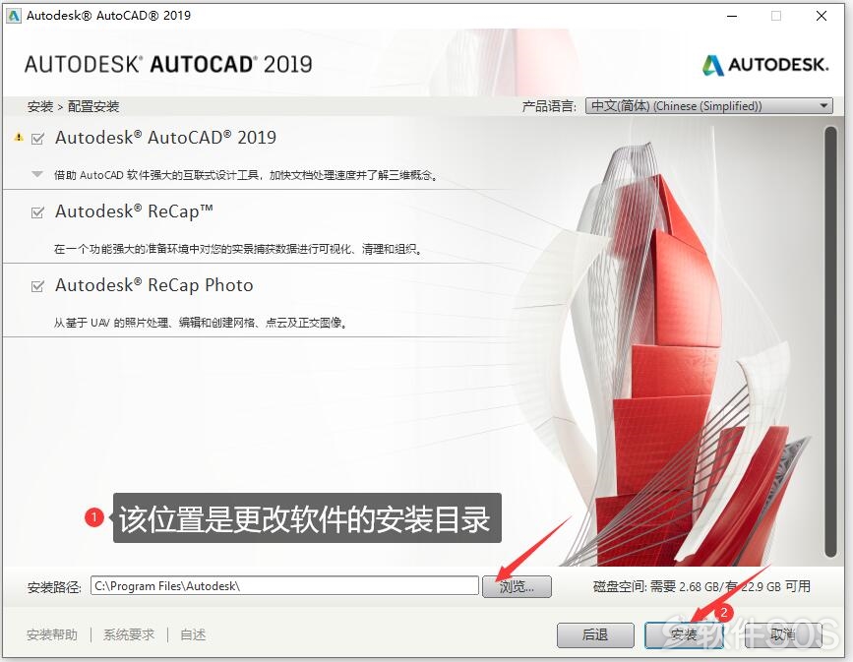Click the Autodesk ReCap Photo product title
Image resolution: width=853 pixels, height=662 pixels.
tap(153, 285)
